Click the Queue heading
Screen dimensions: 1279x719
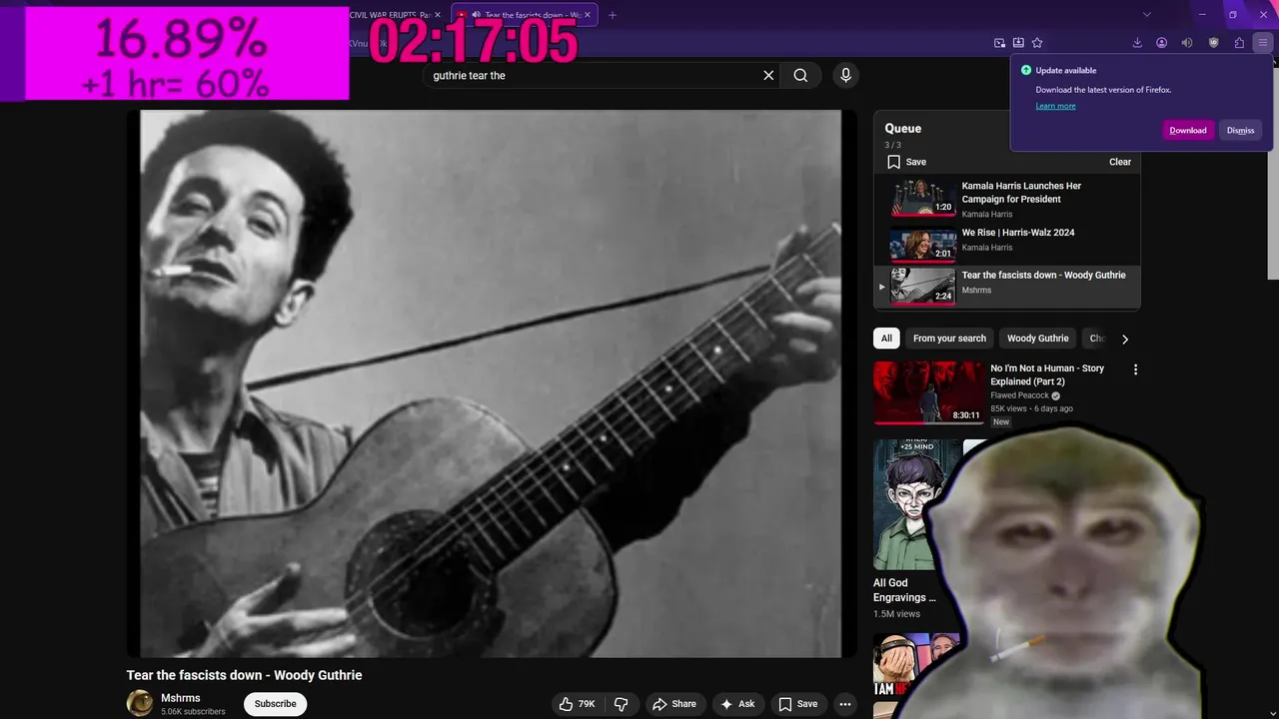click(x=902, y=128)
